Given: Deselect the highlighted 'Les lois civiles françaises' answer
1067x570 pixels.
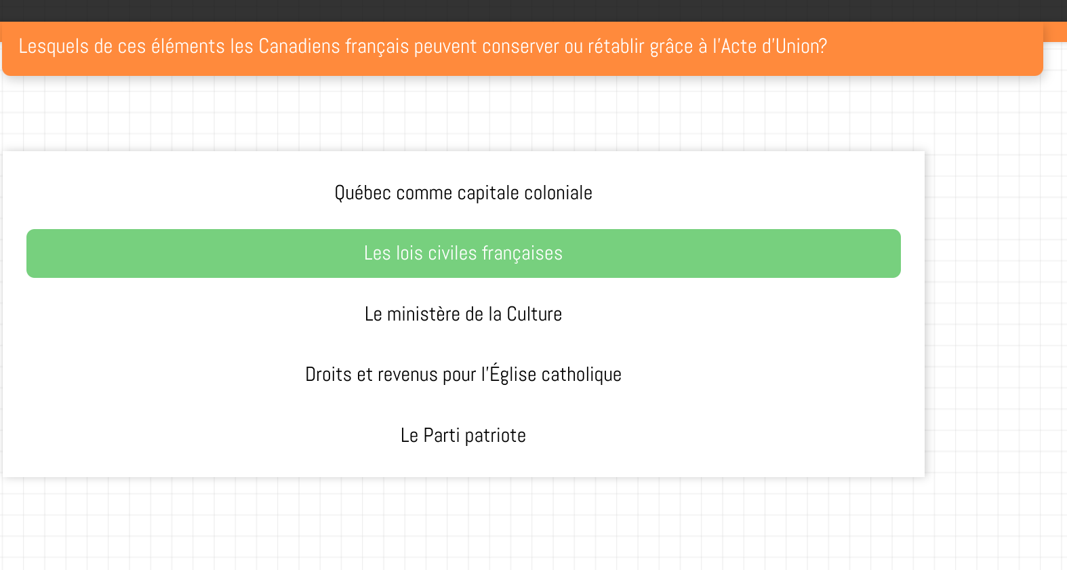Looking at the screenshot, I should tap(463, 253).
